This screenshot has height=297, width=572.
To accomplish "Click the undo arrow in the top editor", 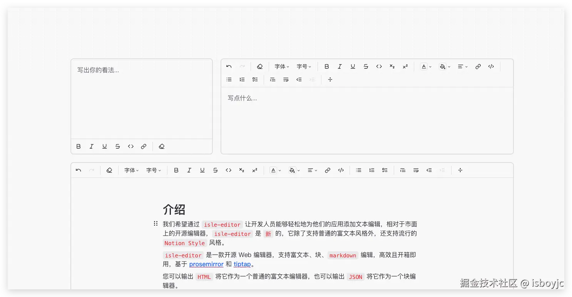I will [229, 66].
